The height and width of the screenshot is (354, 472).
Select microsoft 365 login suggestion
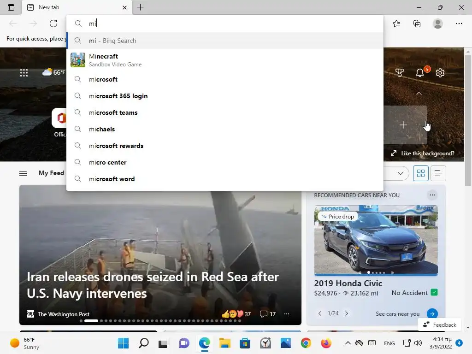225,96
